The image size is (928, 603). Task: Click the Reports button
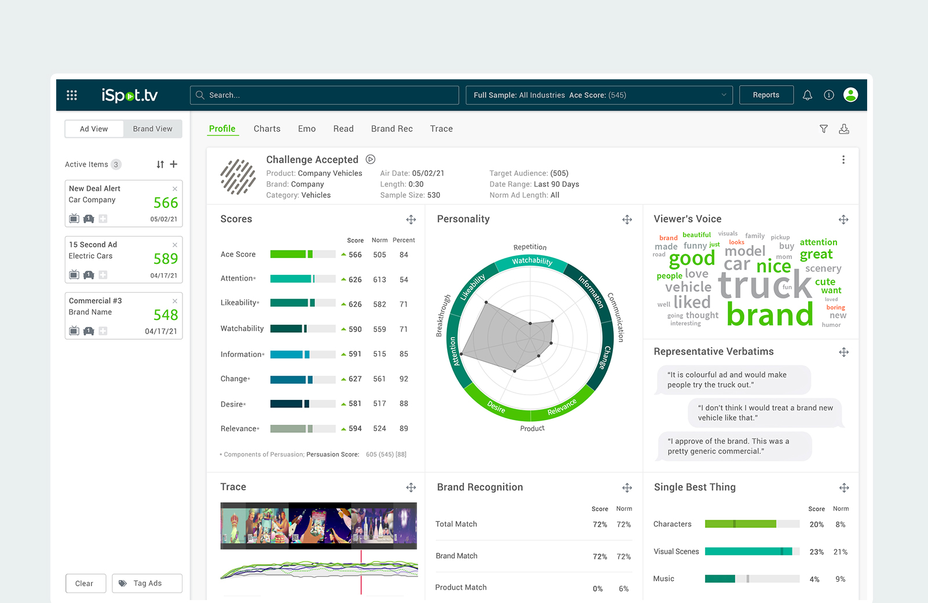pos(766,95)
